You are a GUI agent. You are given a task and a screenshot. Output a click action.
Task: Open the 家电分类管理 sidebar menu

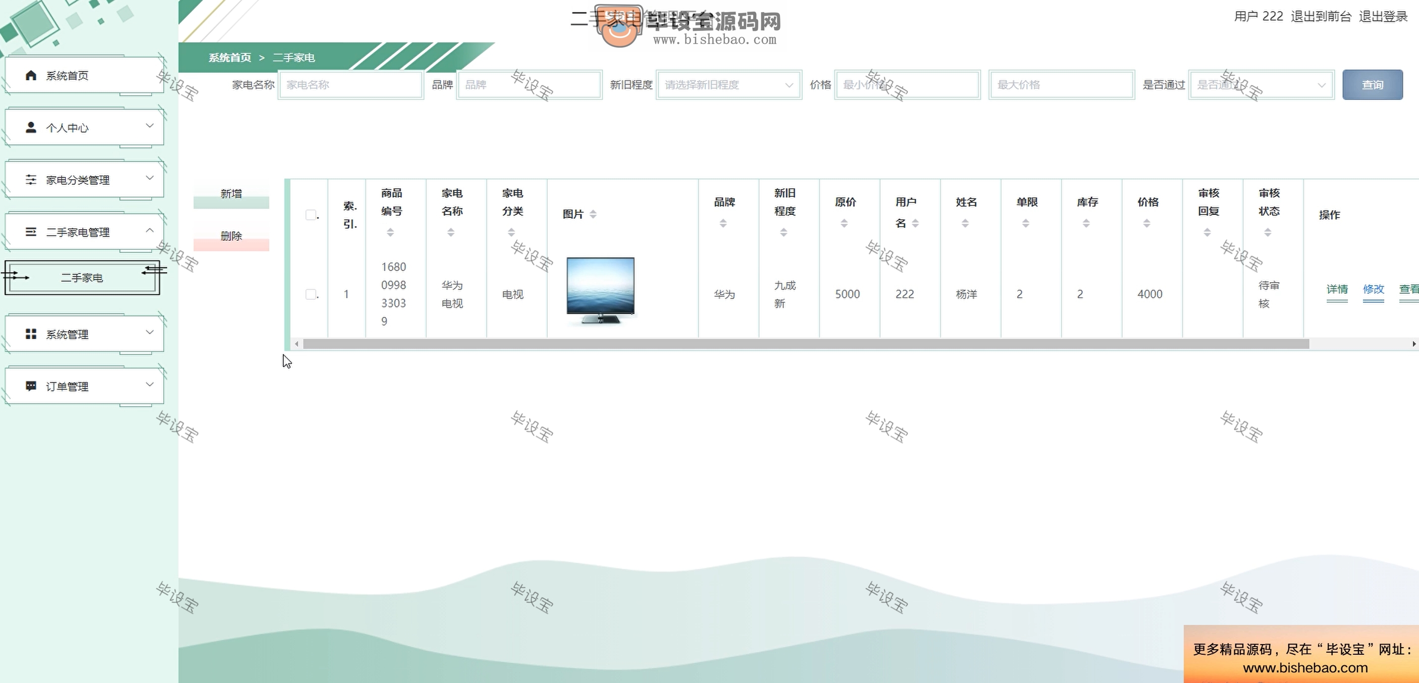tap(84, 180)
